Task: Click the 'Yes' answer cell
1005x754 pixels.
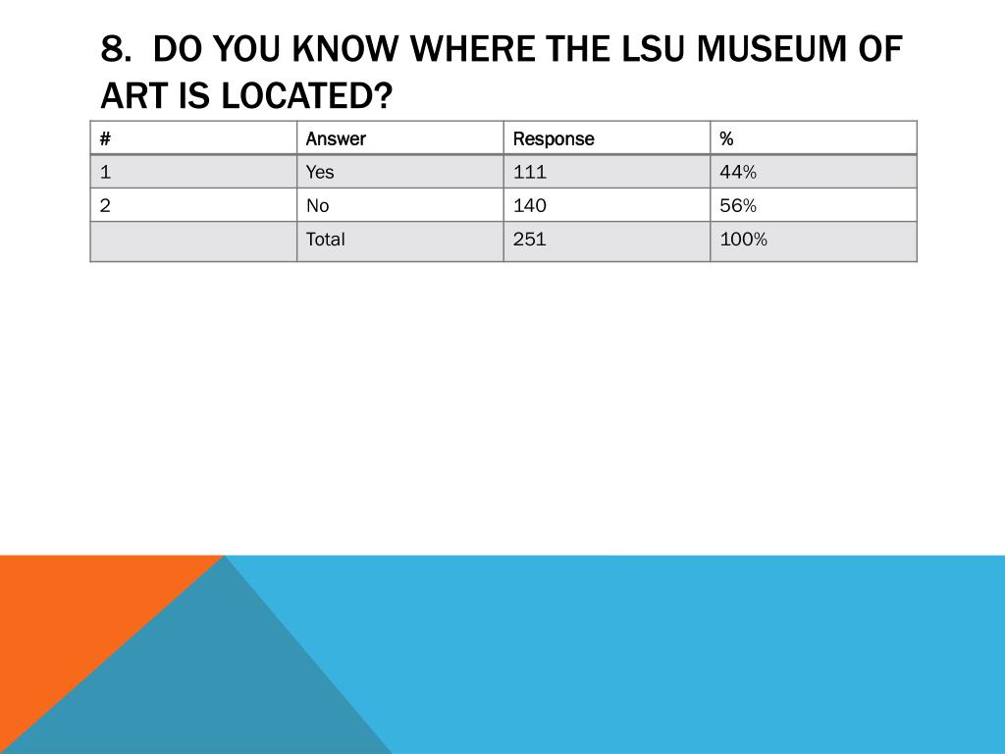Action: pos(400,171)
